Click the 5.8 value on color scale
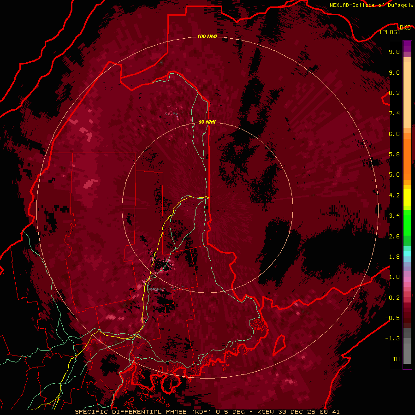The width and height of the screenshot is (415, 415). [x=394, y=154]
